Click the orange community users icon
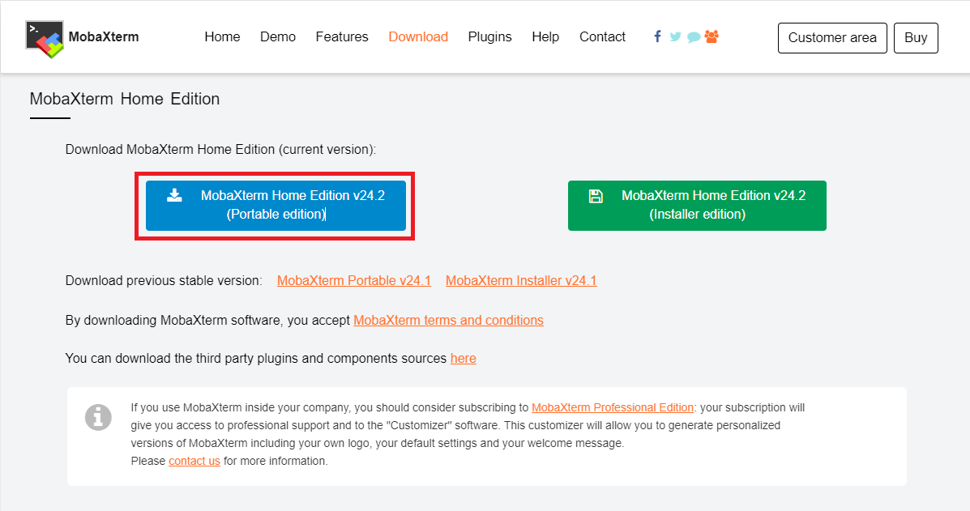 coord(711,36)
